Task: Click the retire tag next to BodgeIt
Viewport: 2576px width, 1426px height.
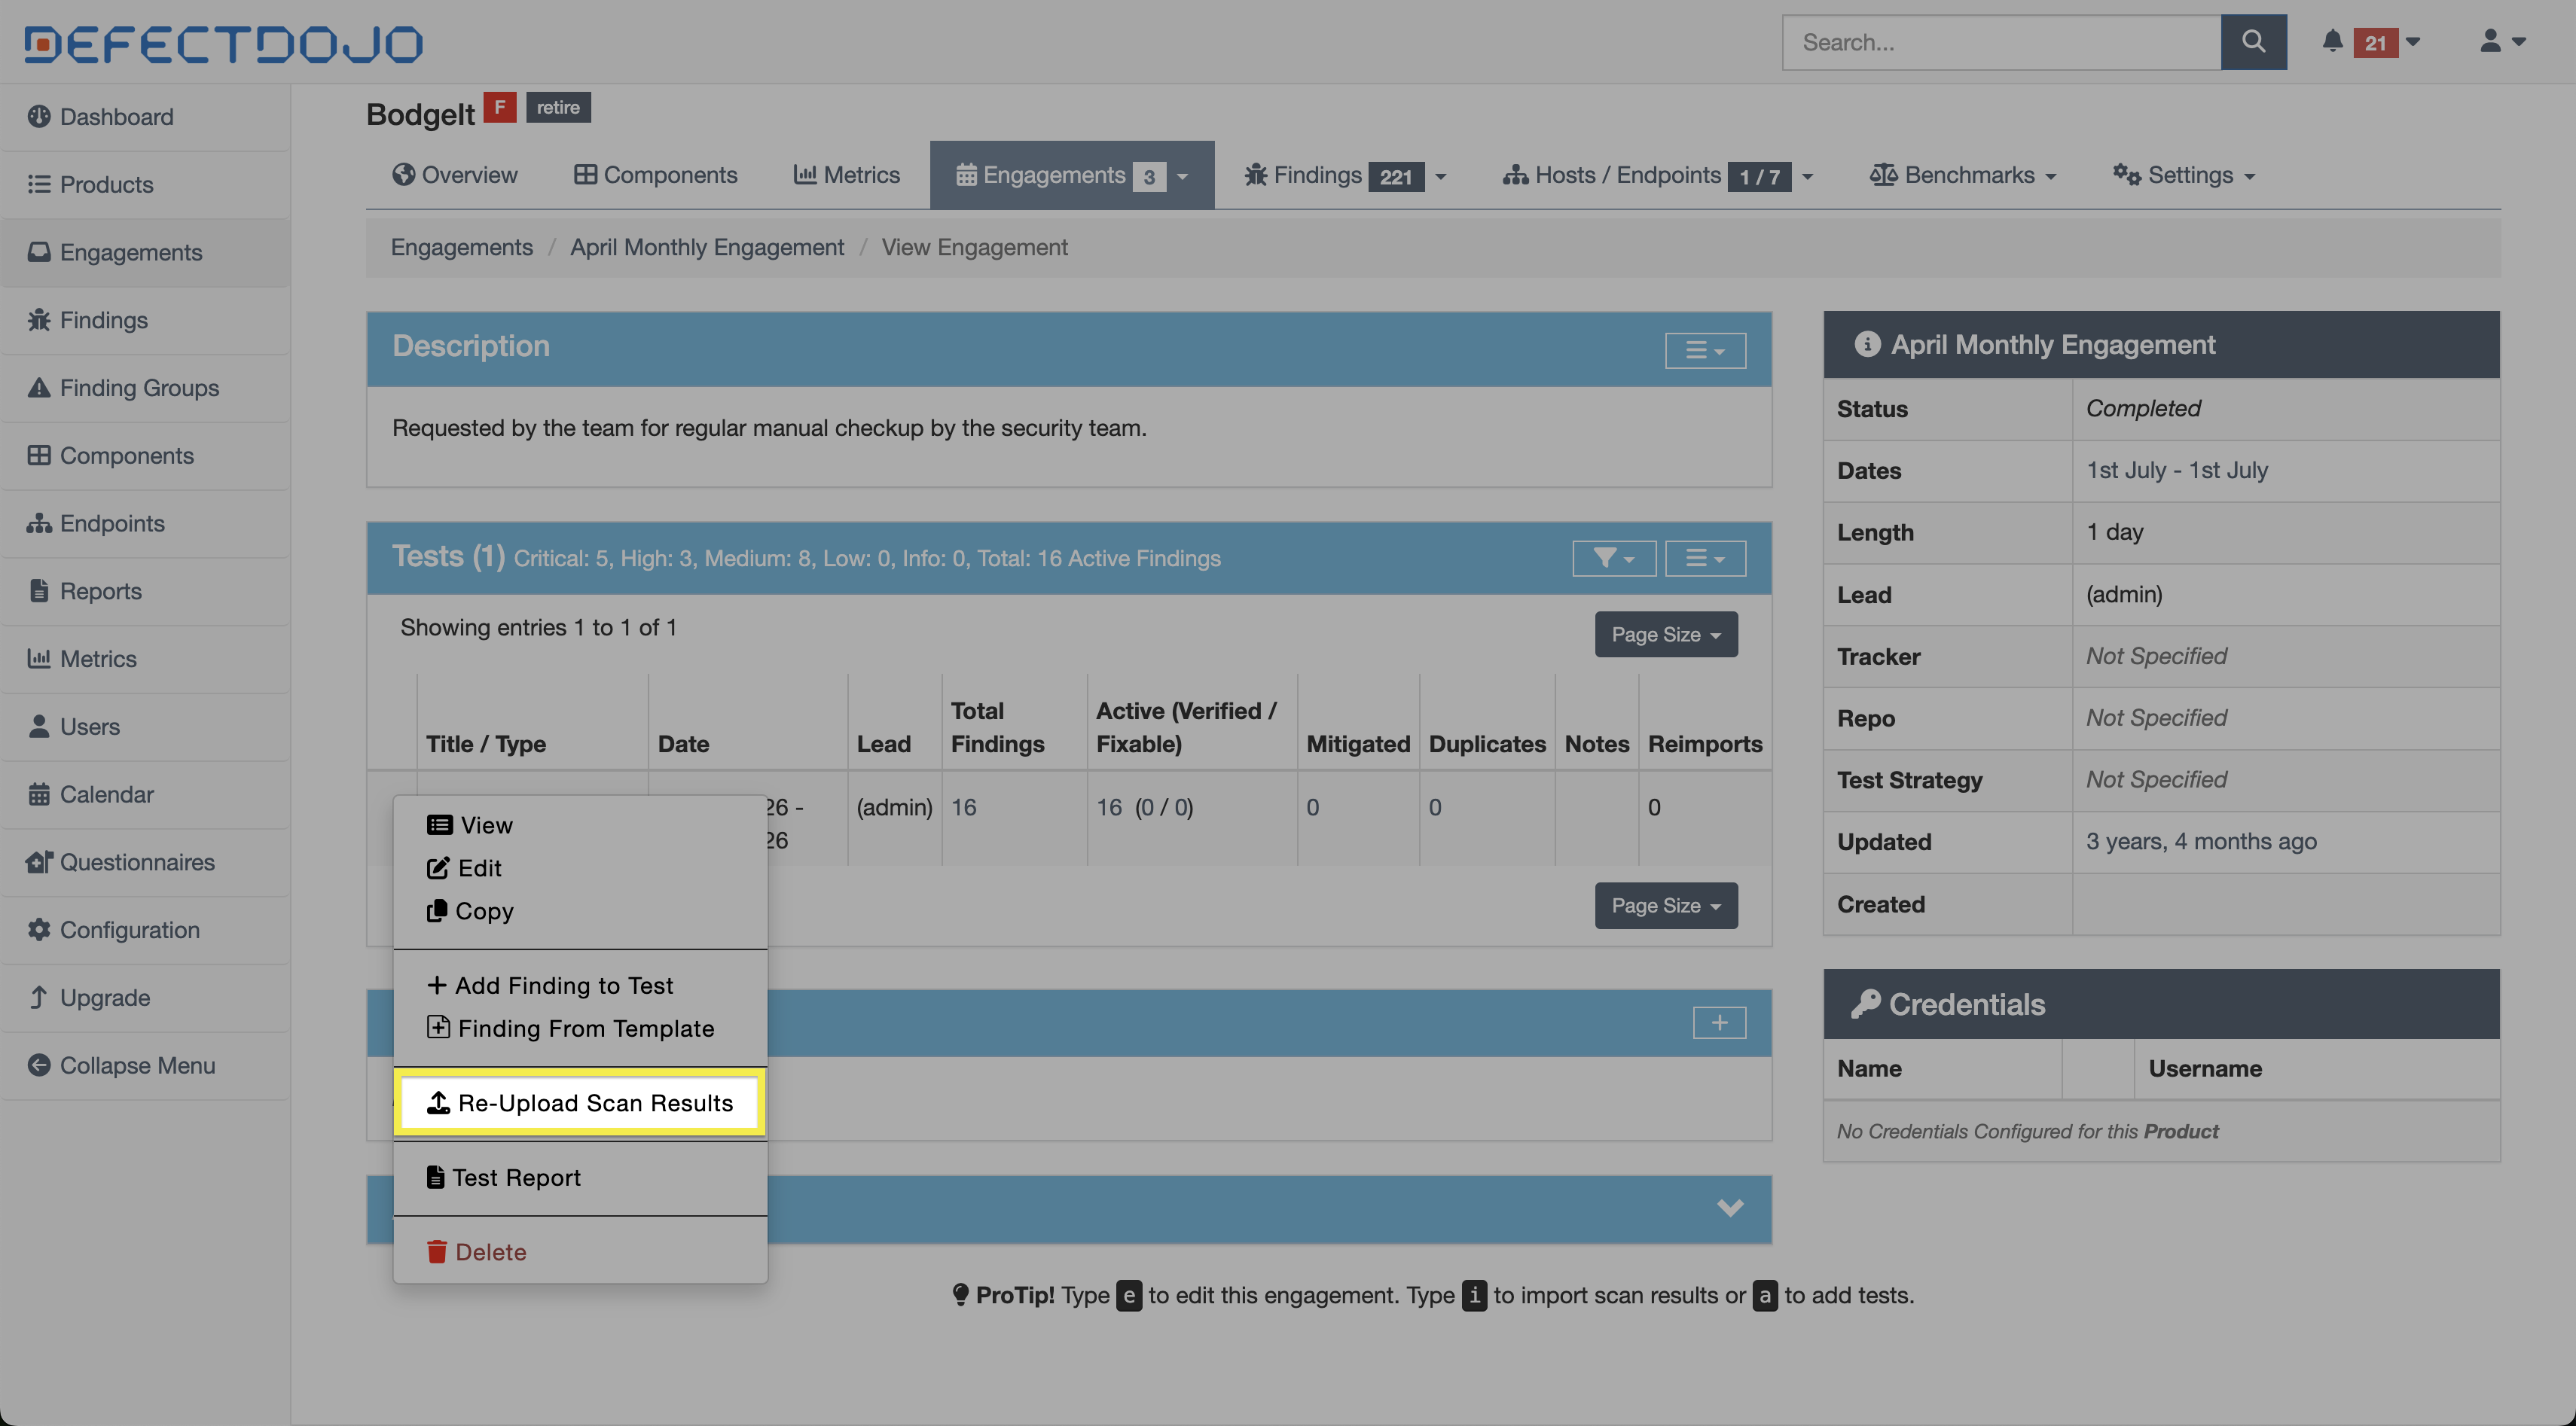Action: 557,108
